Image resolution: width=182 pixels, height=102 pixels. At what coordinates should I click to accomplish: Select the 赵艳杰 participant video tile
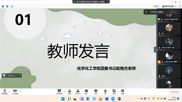coord(169,71)
